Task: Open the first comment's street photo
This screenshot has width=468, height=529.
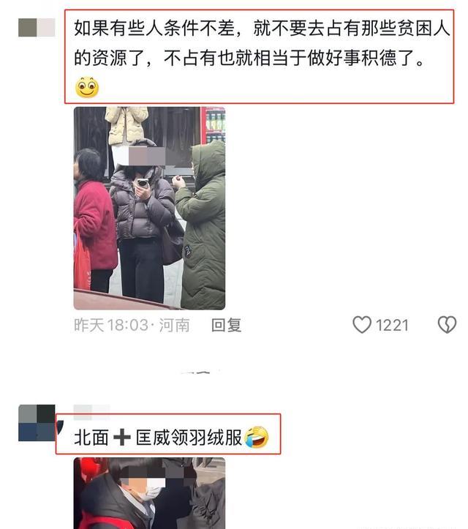Action: coord(149,208)
